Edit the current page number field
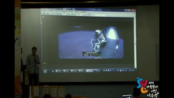Image resolution: width=174 pixels, height=98 pixels. pos(64,14)
